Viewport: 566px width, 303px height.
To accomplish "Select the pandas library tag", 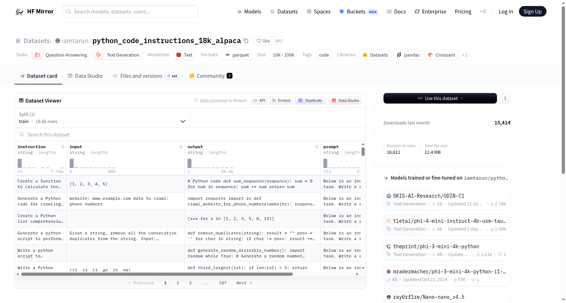I will pos(408,55).
